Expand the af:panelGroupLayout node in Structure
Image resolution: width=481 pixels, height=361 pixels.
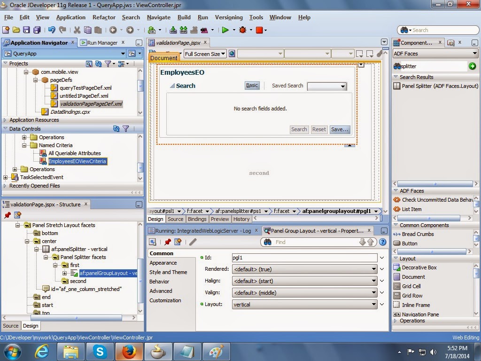coord(64,273)
